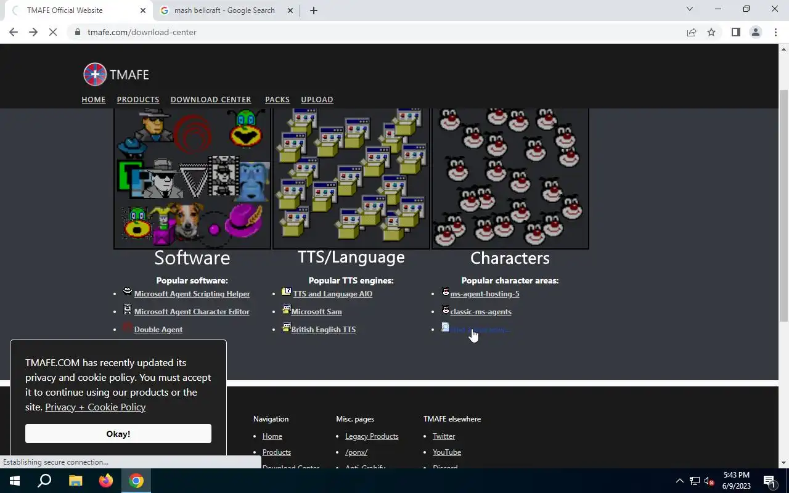
Task: Open the UPLOAD menu item
Action: [317, 99]
